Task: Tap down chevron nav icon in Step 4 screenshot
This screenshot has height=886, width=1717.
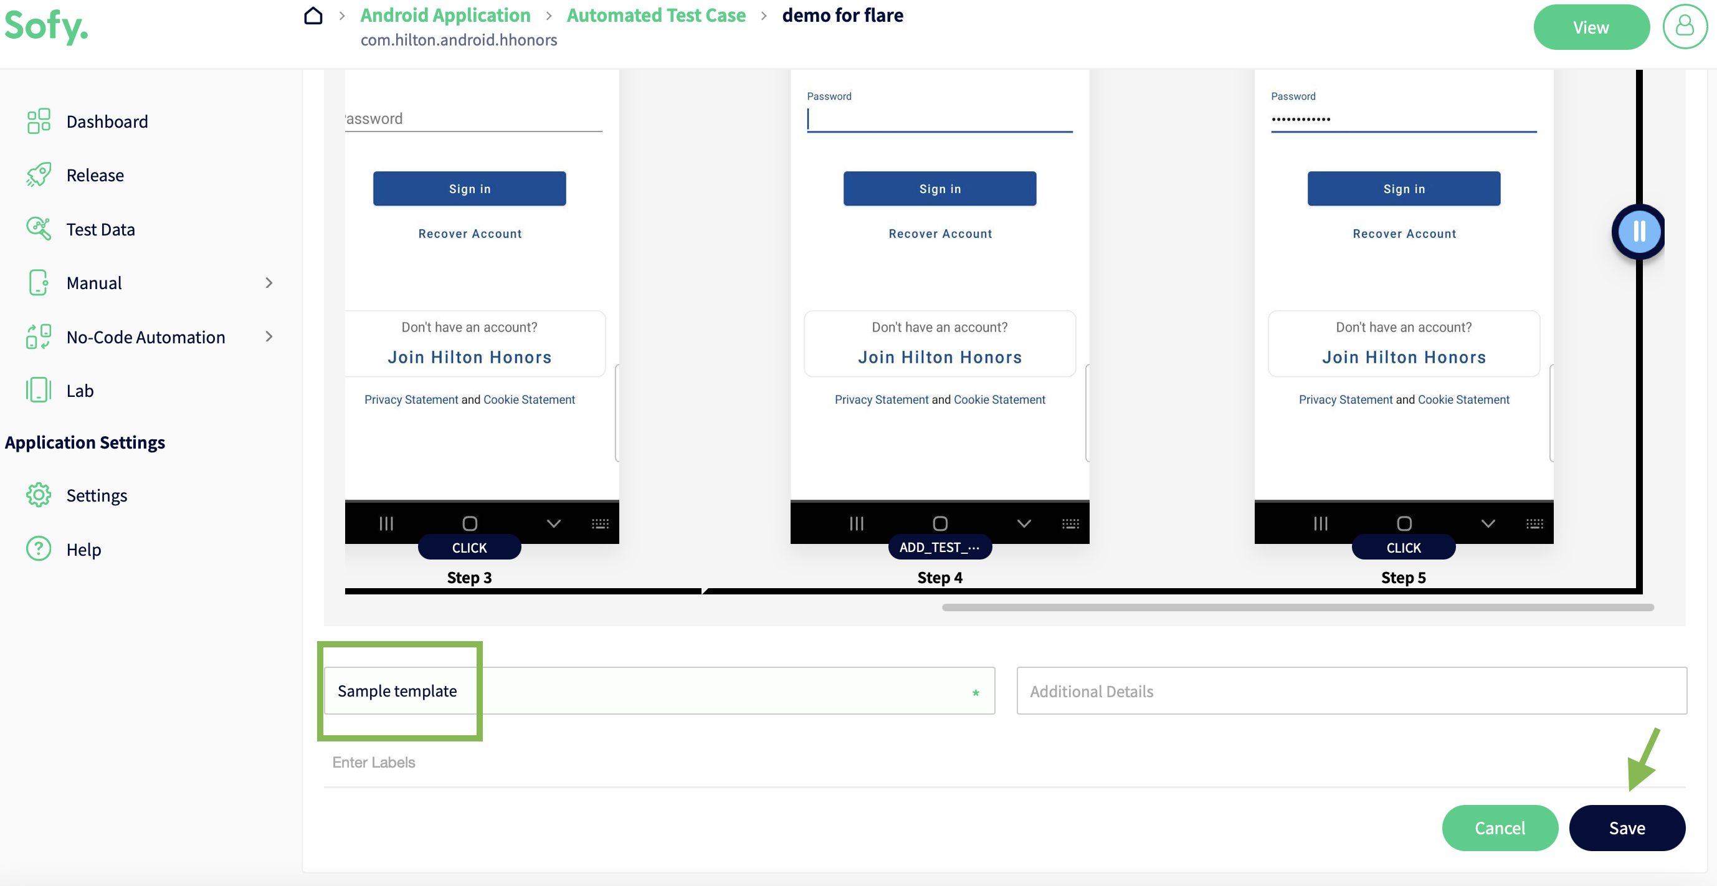Action: 1024,523
